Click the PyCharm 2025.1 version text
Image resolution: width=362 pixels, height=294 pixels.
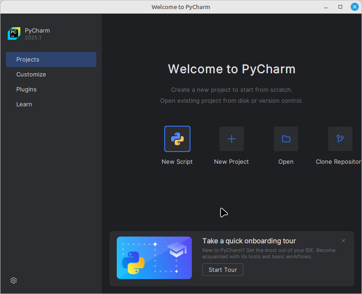33,38
